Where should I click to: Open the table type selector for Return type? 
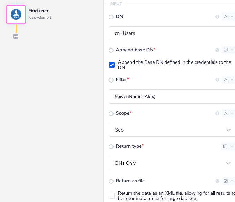coord(227,146)
